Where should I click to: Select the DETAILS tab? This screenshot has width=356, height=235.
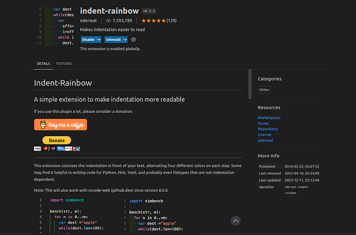point(43,64)
